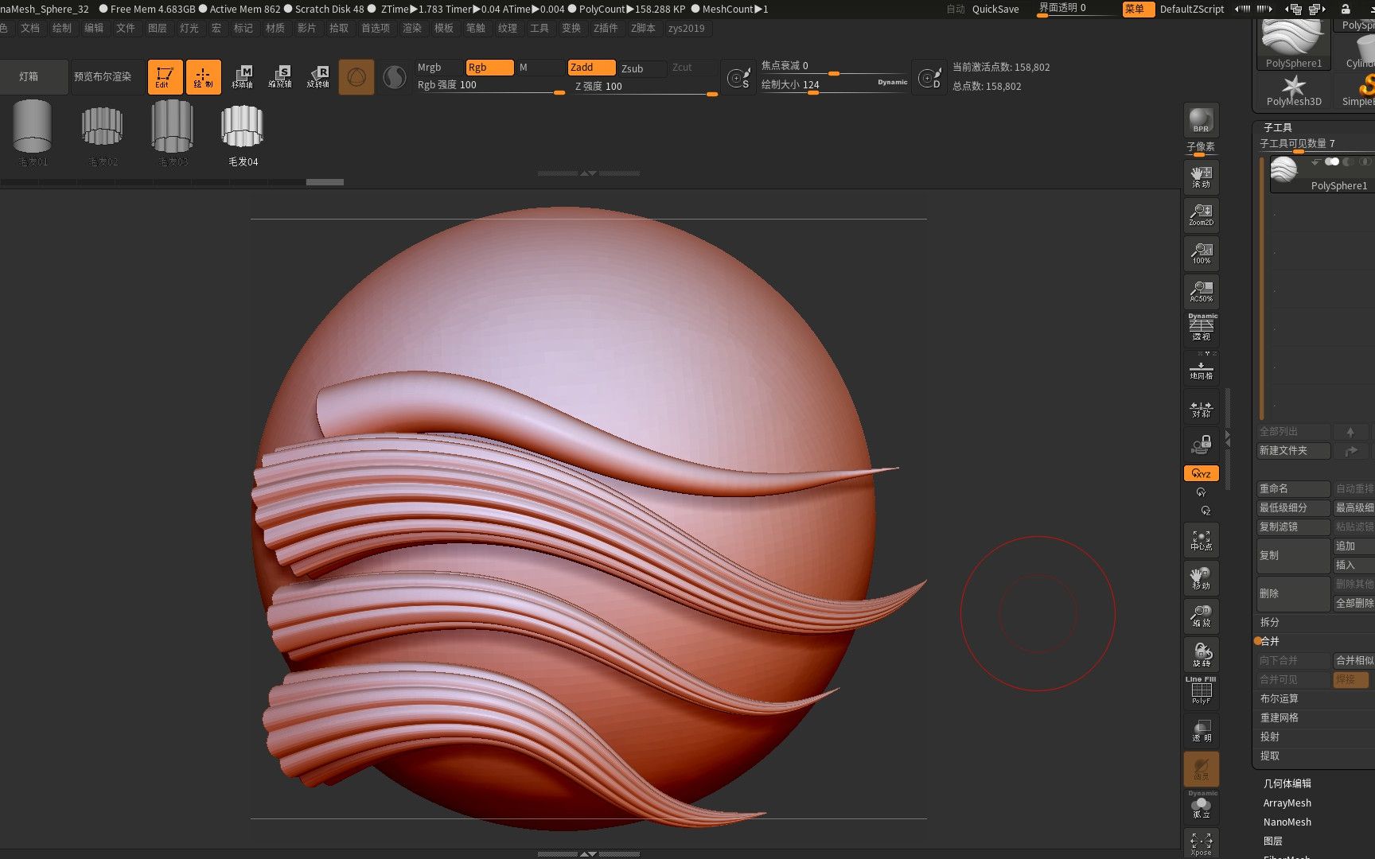Activate Edit mode button in top toolbar
The height and width of the screenshot is (859, 1375).
click(165, 76)
